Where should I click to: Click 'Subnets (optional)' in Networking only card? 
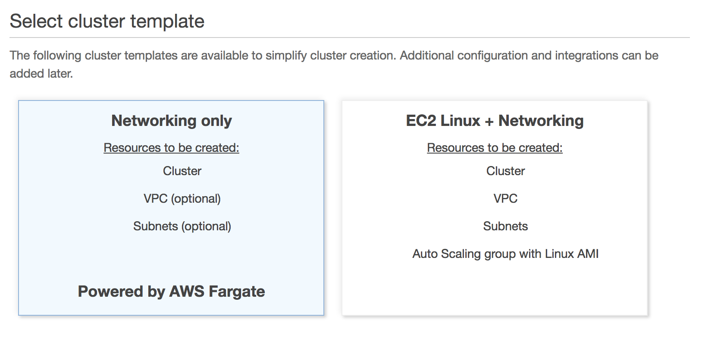[x=182, y=226]
